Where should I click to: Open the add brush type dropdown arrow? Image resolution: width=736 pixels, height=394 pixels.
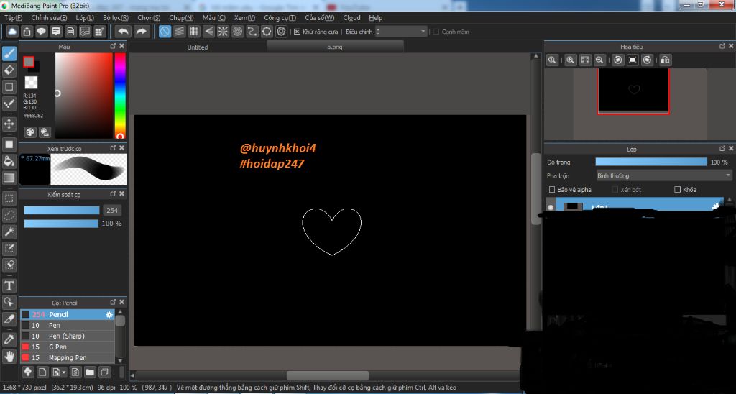pos(64,373)
